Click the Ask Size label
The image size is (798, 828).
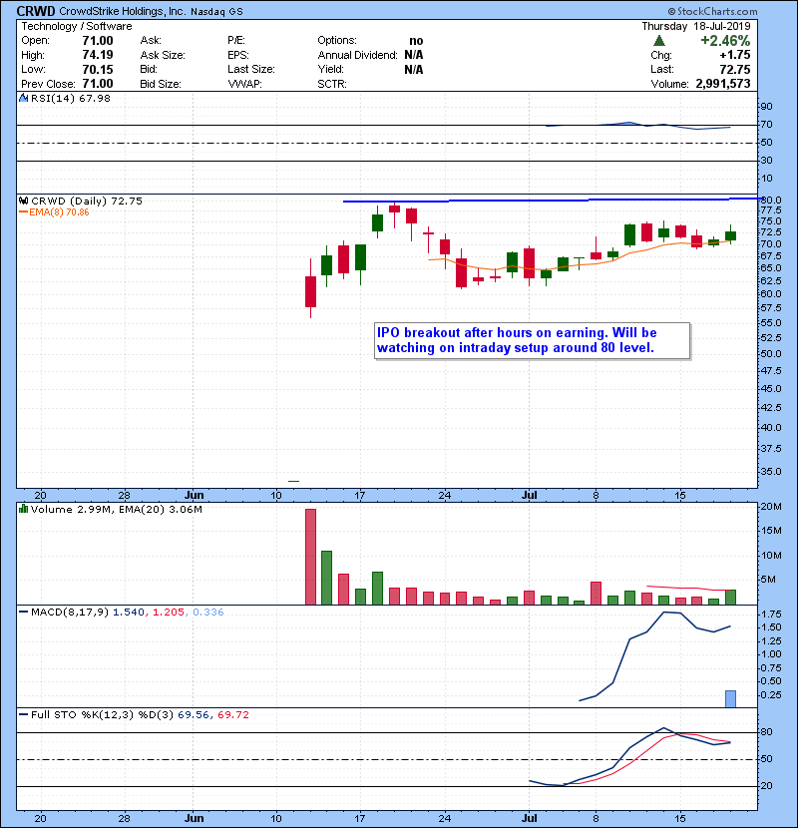(163, 55)
